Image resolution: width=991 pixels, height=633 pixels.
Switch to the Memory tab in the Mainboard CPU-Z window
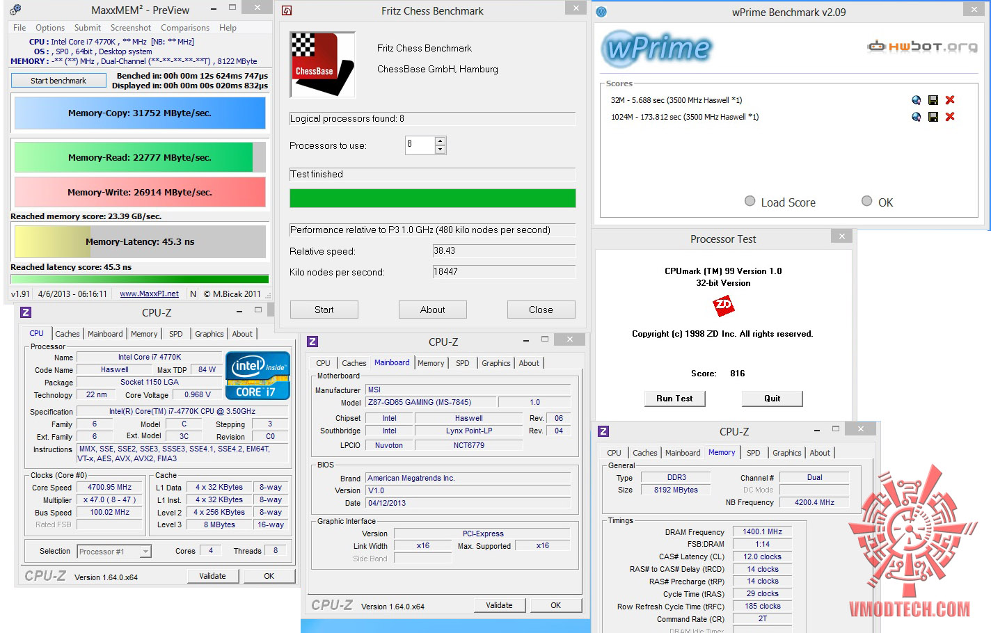431,363
